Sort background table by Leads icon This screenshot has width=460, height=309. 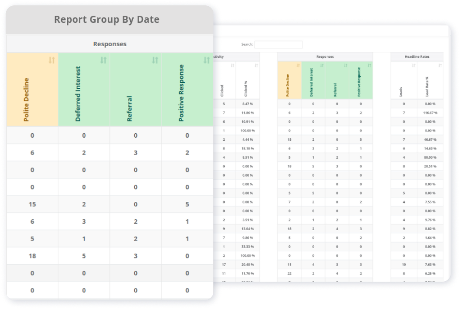coord(414,65)
